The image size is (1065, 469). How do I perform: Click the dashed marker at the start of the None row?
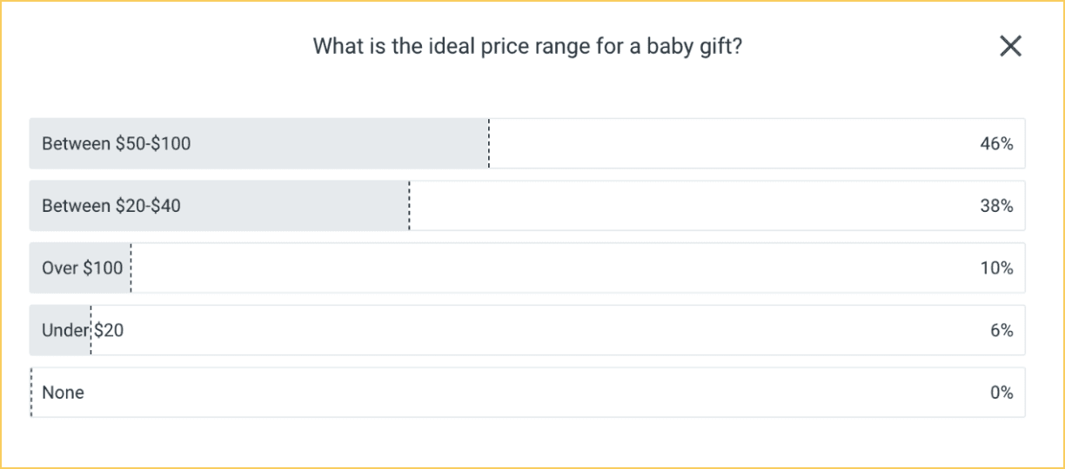(31, 393)
